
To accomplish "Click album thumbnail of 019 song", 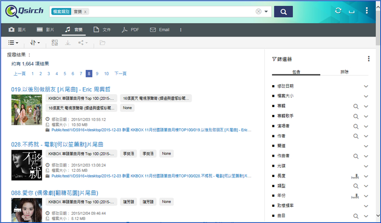I will tap(27, 112).
